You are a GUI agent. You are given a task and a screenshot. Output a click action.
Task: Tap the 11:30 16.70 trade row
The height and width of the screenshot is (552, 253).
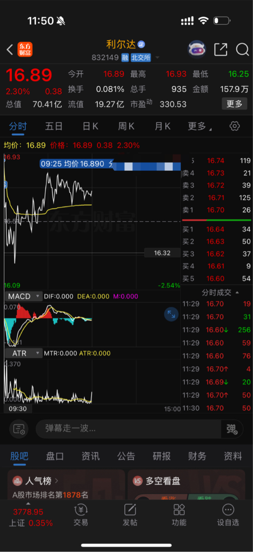216,408
